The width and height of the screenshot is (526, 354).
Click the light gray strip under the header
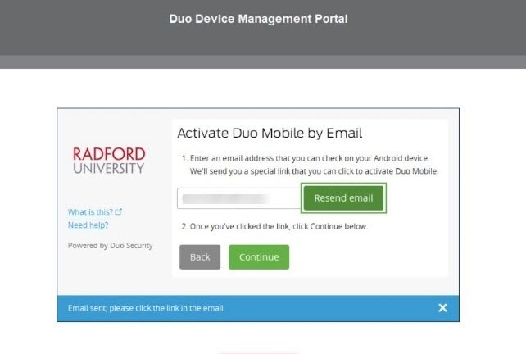262,62
